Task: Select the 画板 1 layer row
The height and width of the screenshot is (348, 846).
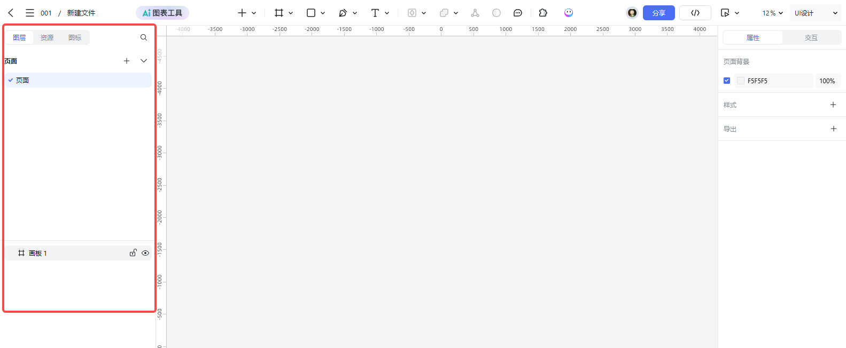Action: 79,253
